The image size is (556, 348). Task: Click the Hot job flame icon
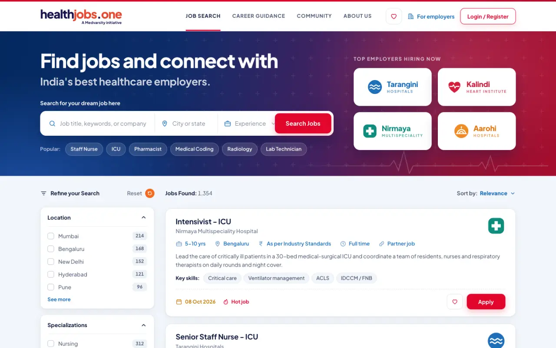tap(225, 301)
